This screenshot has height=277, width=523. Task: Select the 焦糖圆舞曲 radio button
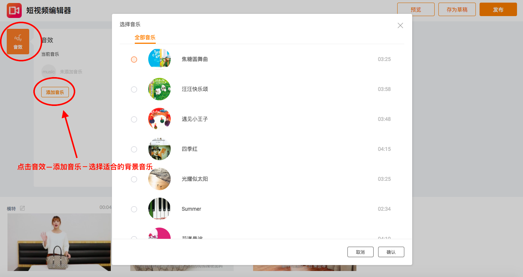[134, 60]
